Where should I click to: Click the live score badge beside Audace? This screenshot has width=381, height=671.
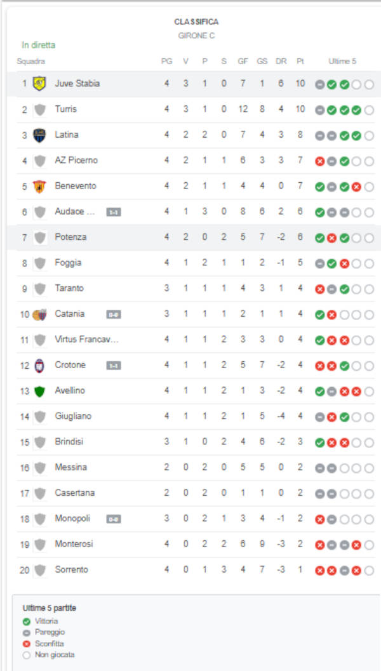[114, 212]
